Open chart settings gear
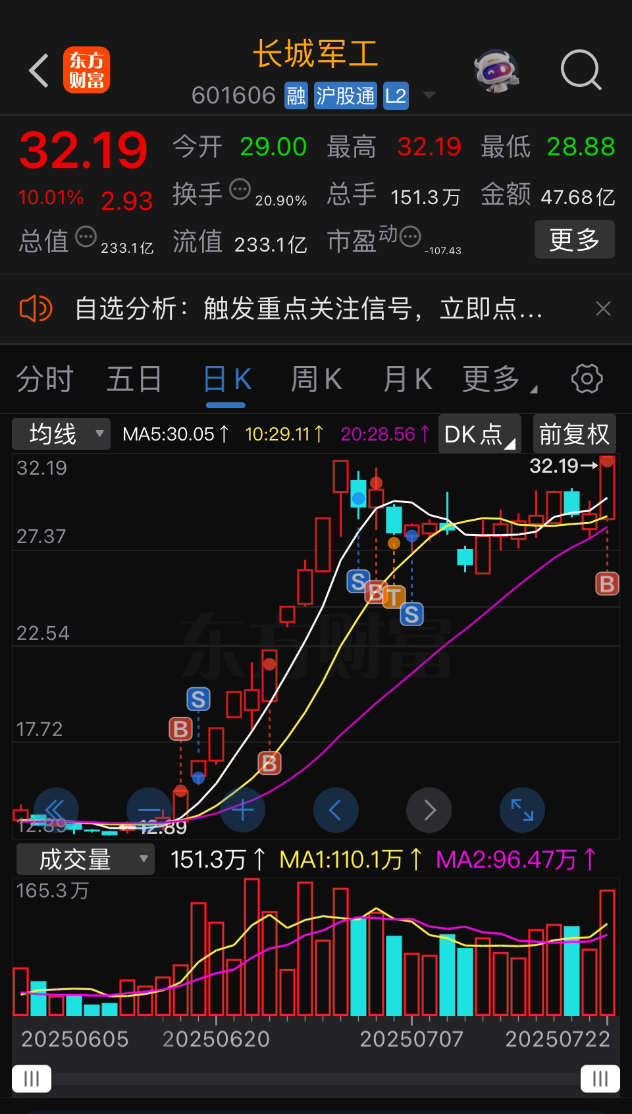Viewport: 632px width, 1114px height. (x=587, y=379)
